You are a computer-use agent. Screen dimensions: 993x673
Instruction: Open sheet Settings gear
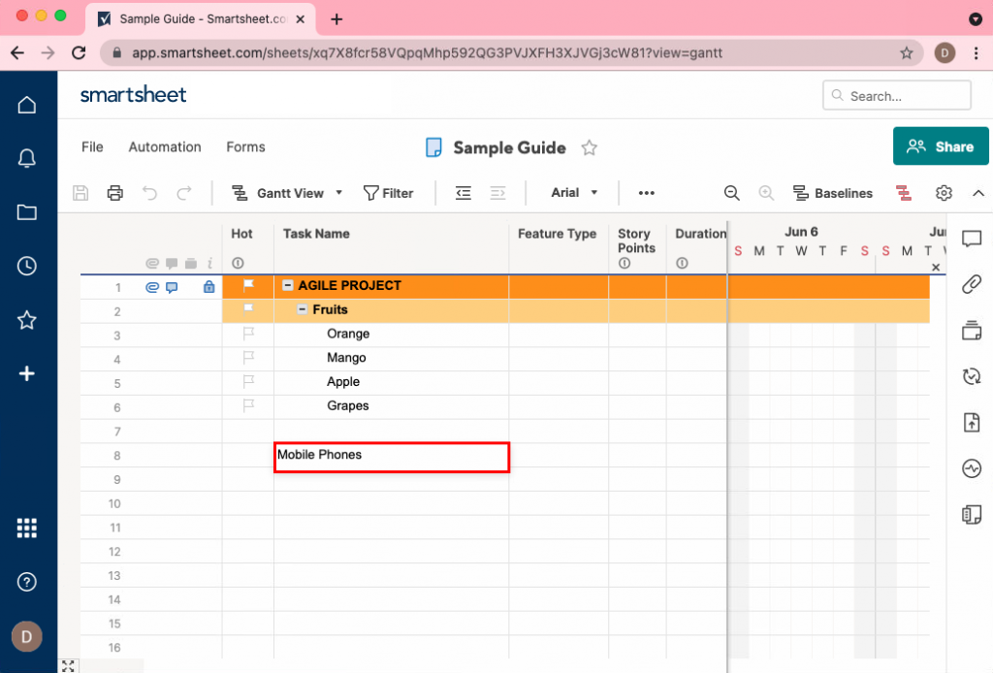coord(944,193)
